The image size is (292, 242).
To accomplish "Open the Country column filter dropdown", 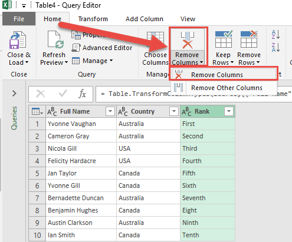I will click(x=174, y=111).
